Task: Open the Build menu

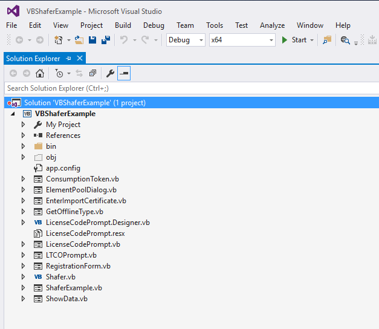Action: pyautogui.click(x=123, y=25)
